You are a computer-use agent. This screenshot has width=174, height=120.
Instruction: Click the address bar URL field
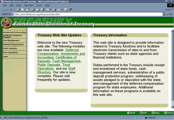(x=87, y=14)
